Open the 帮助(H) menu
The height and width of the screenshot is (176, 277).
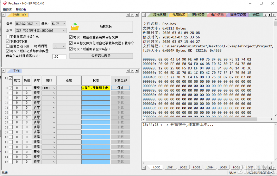click(x=21, y=9)
